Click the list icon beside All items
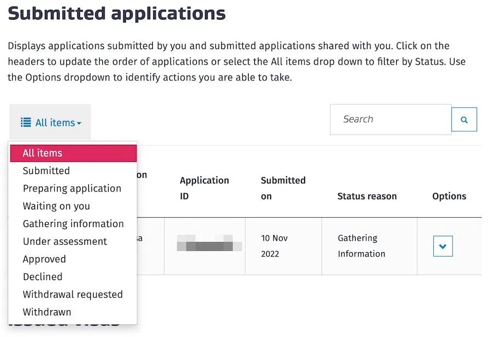Viewport: 493px width, 337px height. tap(26, 123)
